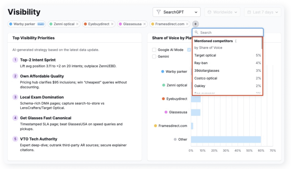Click the Visibility page title
Image resolution: width=291 pixels, height=169 pixels.
[x=24, y=12]
